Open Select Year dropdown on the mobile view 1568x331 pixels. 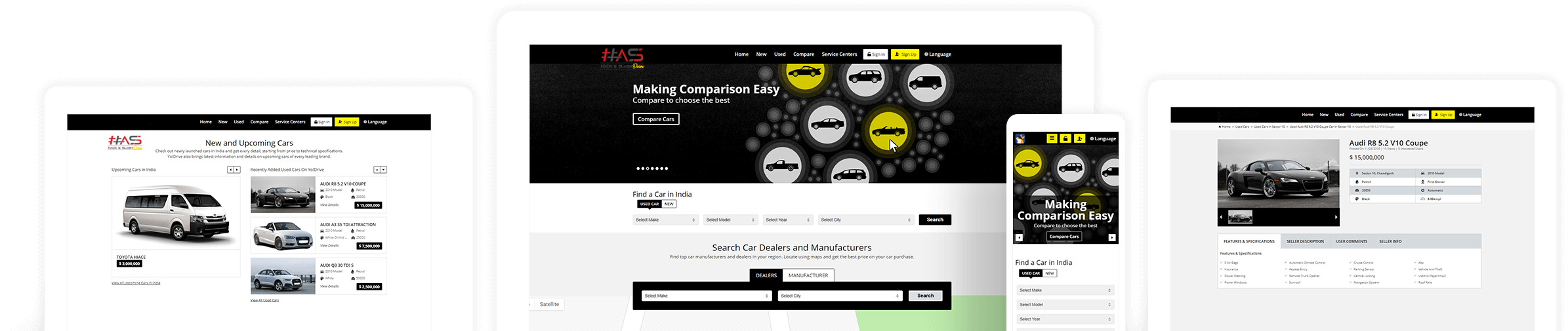pyautogui.click(x=1065, y=319)
